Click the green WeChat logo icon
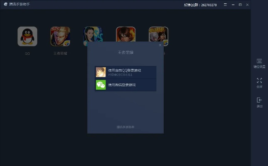Viewport: 268px width, 166px height. [101, 85]
